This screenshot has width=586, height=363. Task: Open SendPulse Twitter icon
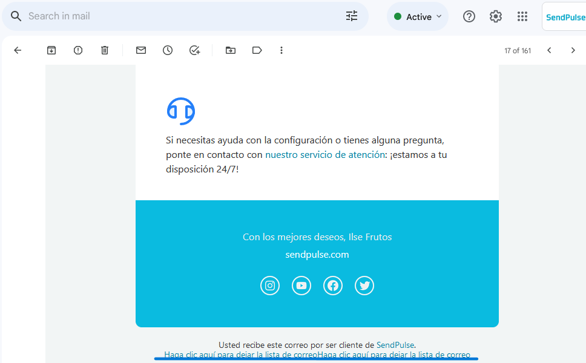tap(364, 286)
